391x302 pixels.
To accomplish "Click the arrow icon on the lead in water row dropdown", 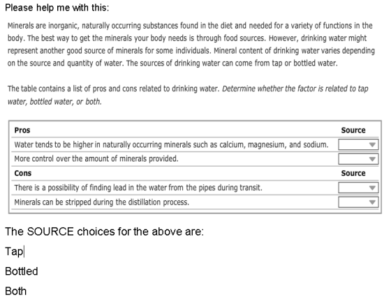I will pos(372,188).
